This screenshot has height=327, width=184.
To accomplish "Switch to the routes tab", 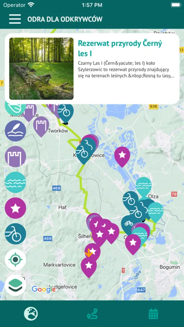I will pyautogui.click(x=92, y=314).
